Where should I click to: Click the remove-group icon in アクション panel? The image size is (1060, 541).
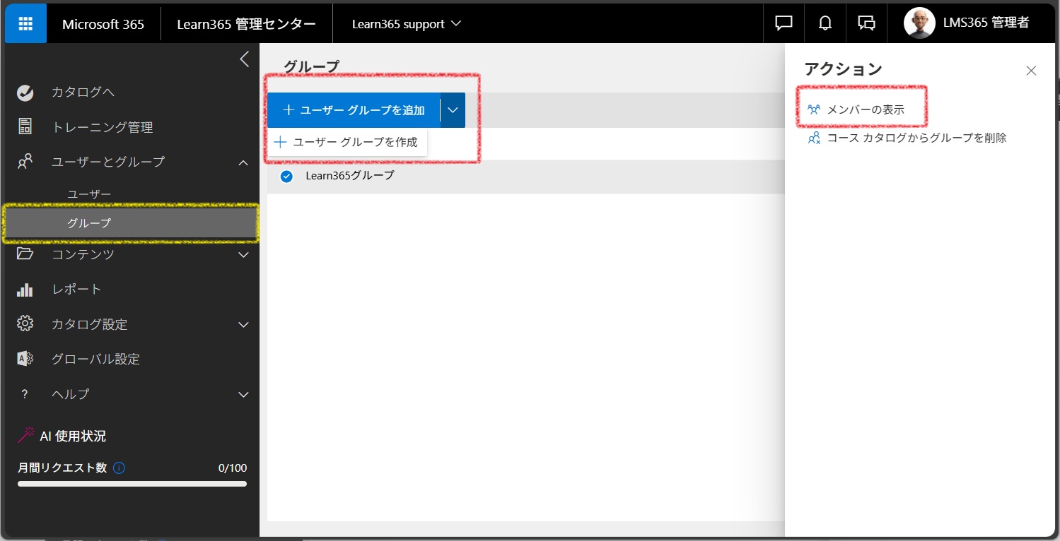pyautogui.click(x=814, y=138)
